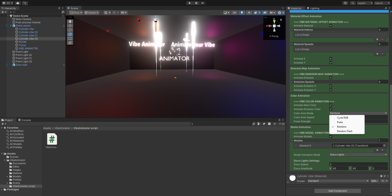Select the Hand tool in the Scene toolbar
Image resolution: width=392 pixels, height=196 pixels.
click(x=70, y=21)
